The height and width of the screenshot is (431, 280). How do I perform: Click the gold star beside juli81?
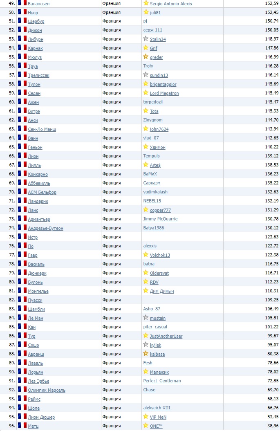point(146,12)
